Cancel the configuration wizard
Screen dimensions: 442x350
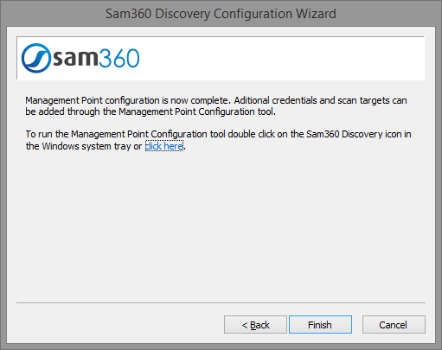tap(394, 325)
